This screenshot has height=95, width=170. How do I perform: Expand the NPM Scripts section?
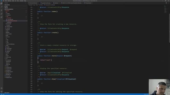click(x=7, y=93)
